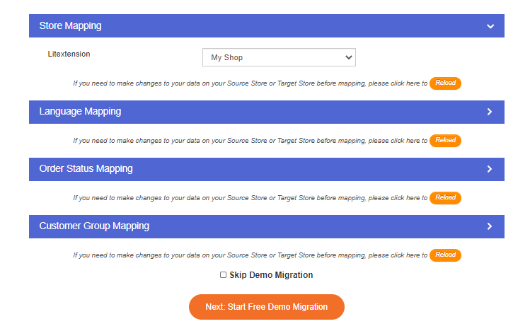530x331 pixels.
Task: Click Reload below the Customer Group Mapping section
Action: tap(445, 255)
